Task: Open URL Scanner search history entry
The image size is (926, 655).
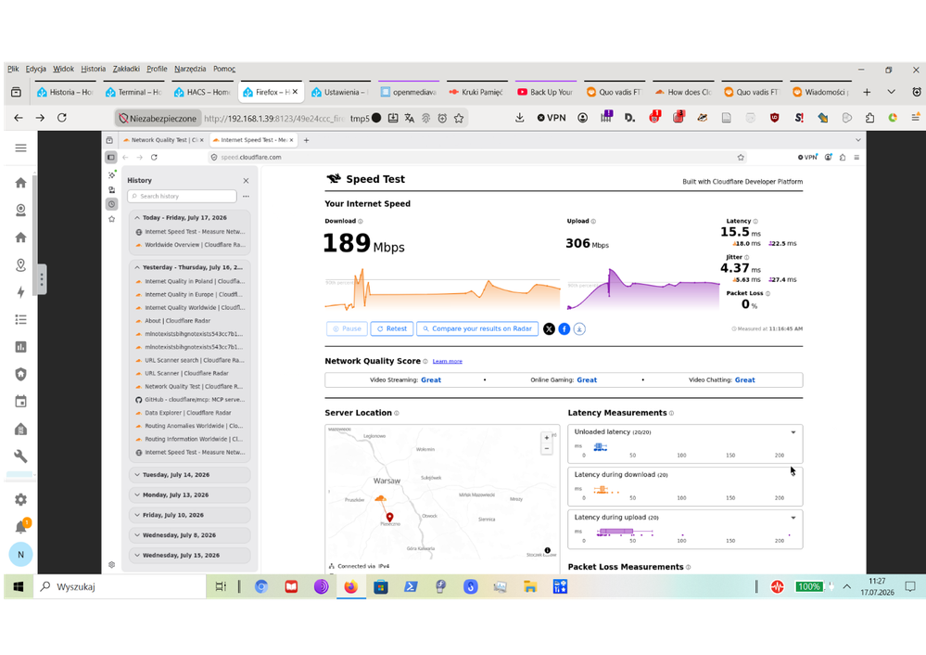Action: tap(190, 360)
